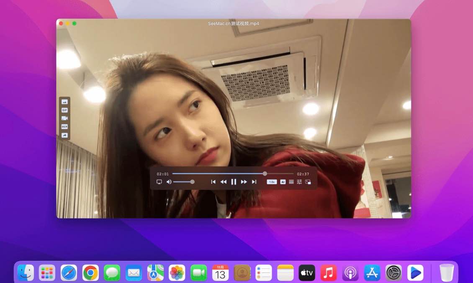The height and width of the screenshot is (283, 473).
Task: Launch Safari from the Dock
Action: [x=69, y=273]
